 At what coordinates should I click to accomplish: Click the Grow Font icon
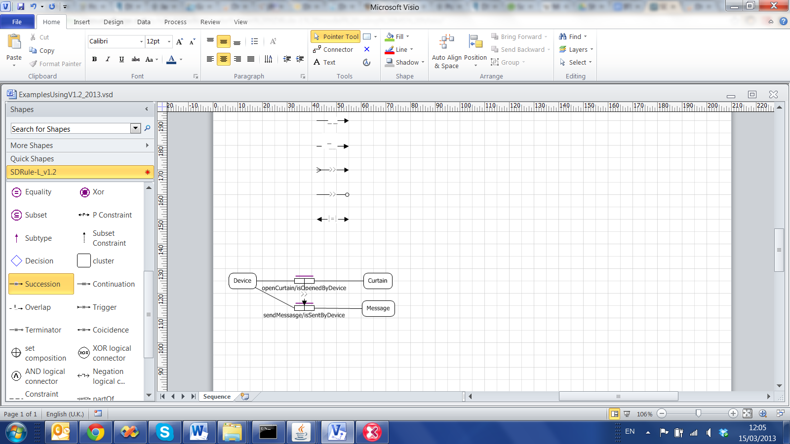click(180, 41)
